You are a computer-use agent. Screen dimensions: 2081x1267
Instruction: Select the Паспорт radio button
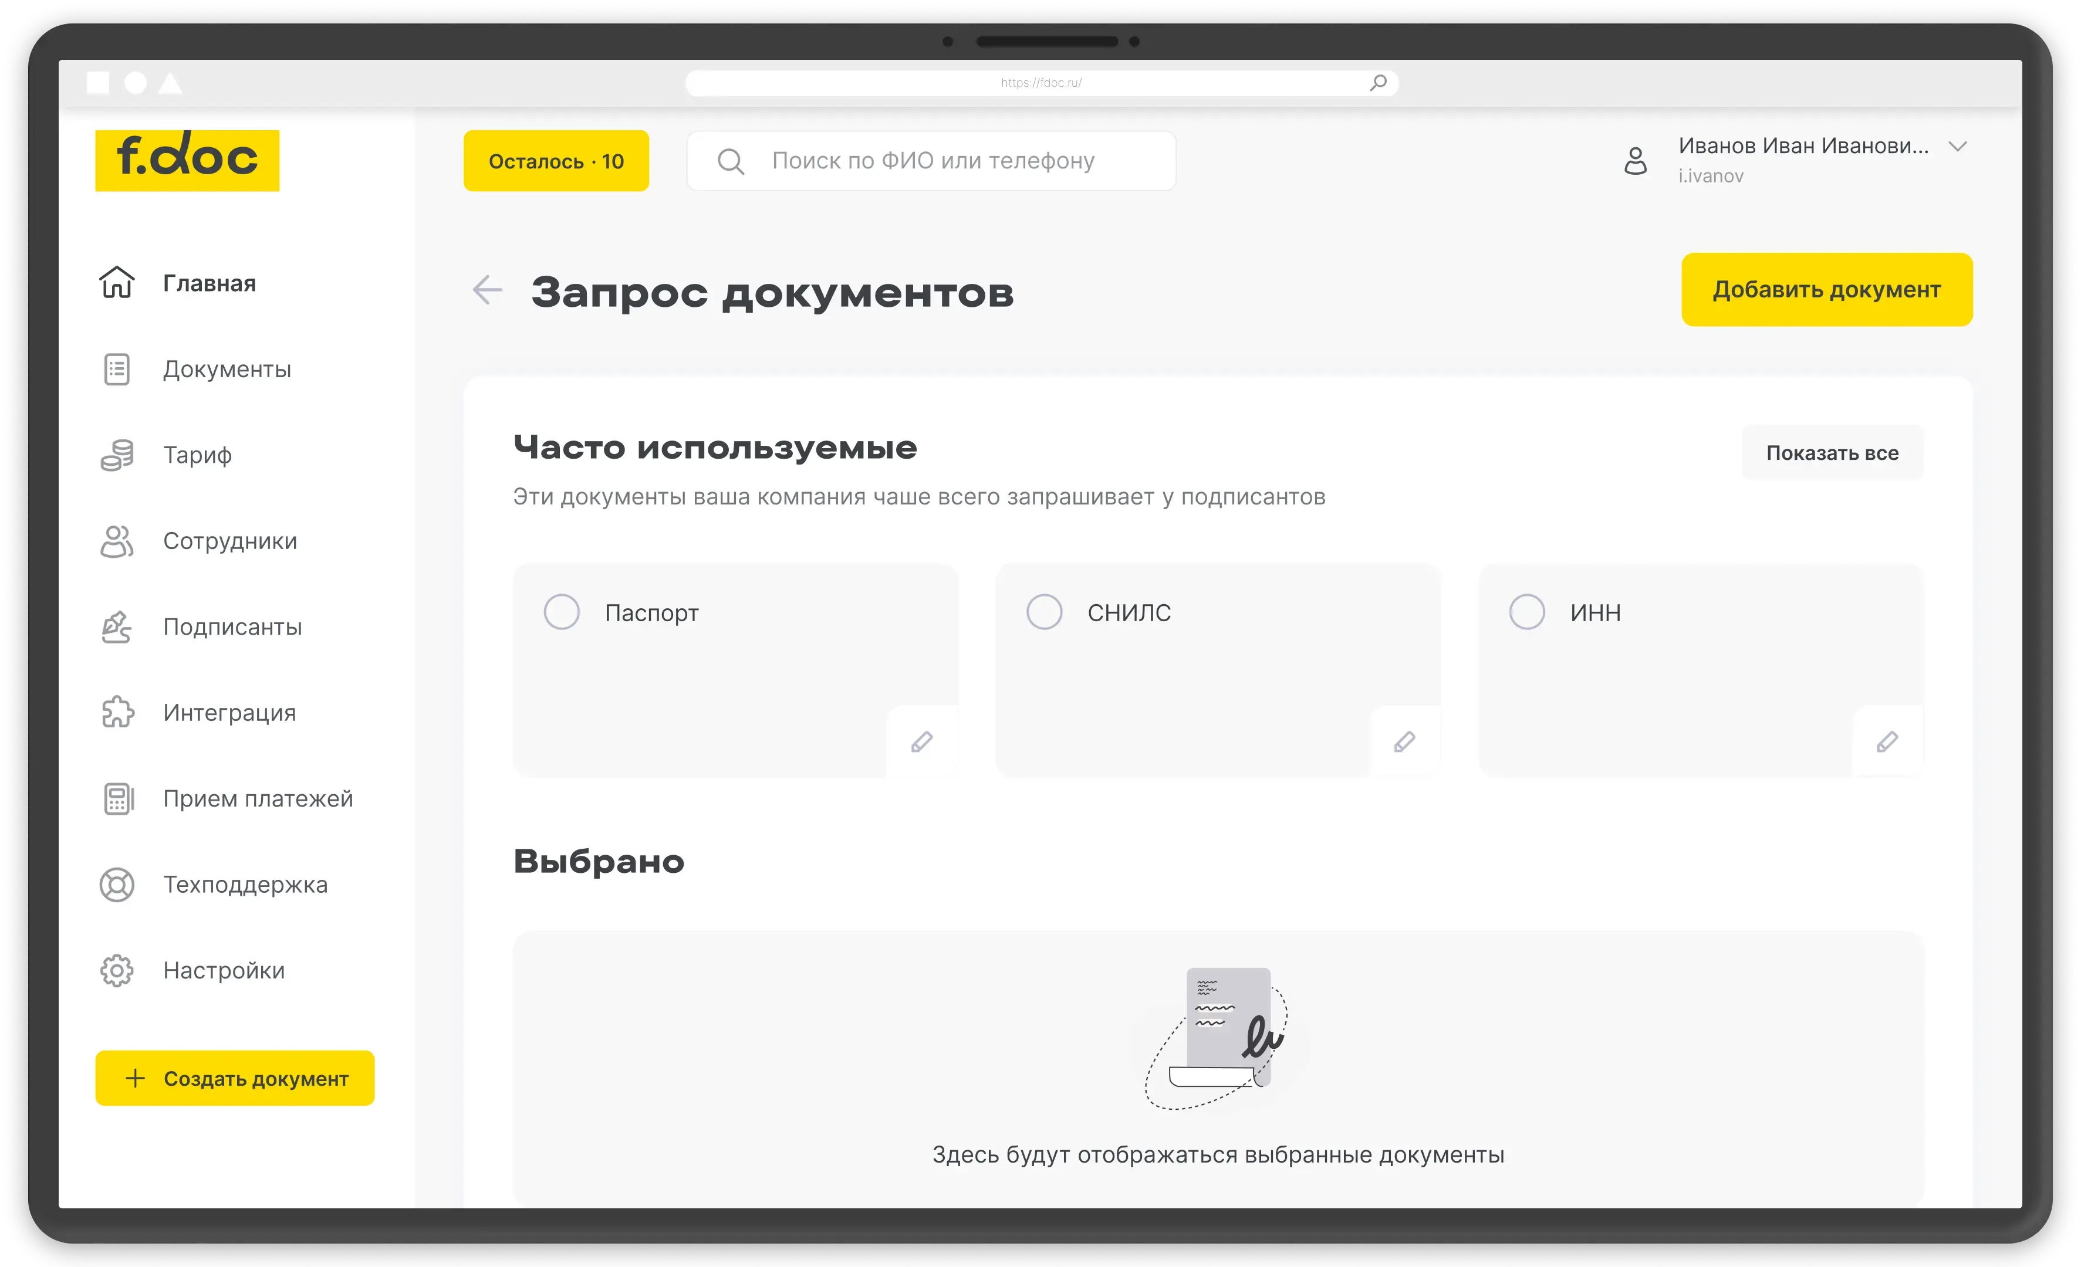tap(562, 612)
